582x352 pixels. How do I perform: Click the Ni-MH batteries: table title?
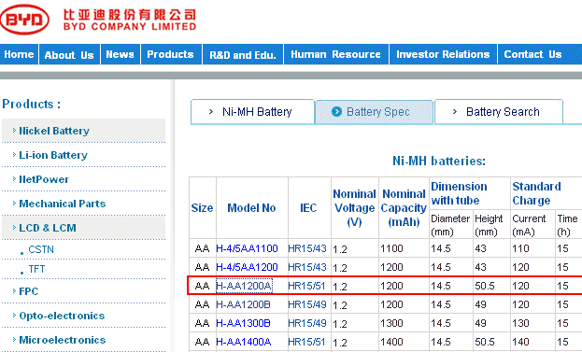[x=439, y=161]
